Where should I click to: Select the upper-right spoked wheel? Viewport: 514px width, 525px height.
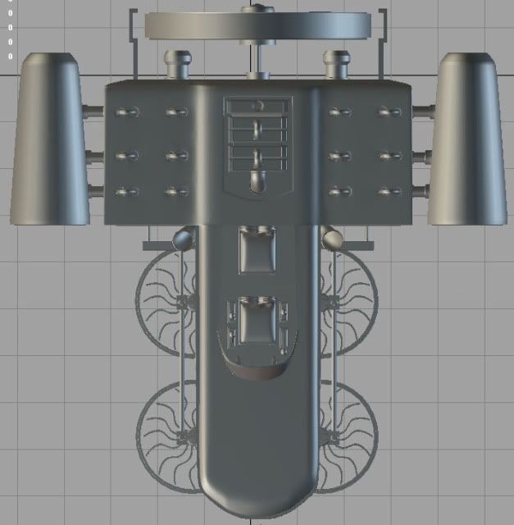click(x=348, y=303)
